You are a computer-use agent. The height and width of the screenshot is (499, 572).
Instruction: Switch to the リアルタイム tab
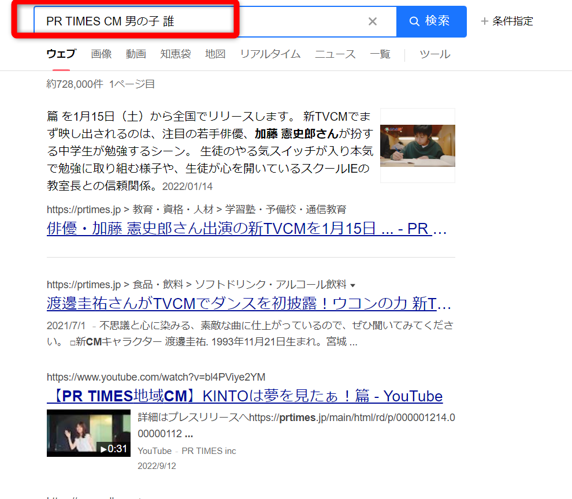coord(270,54)
